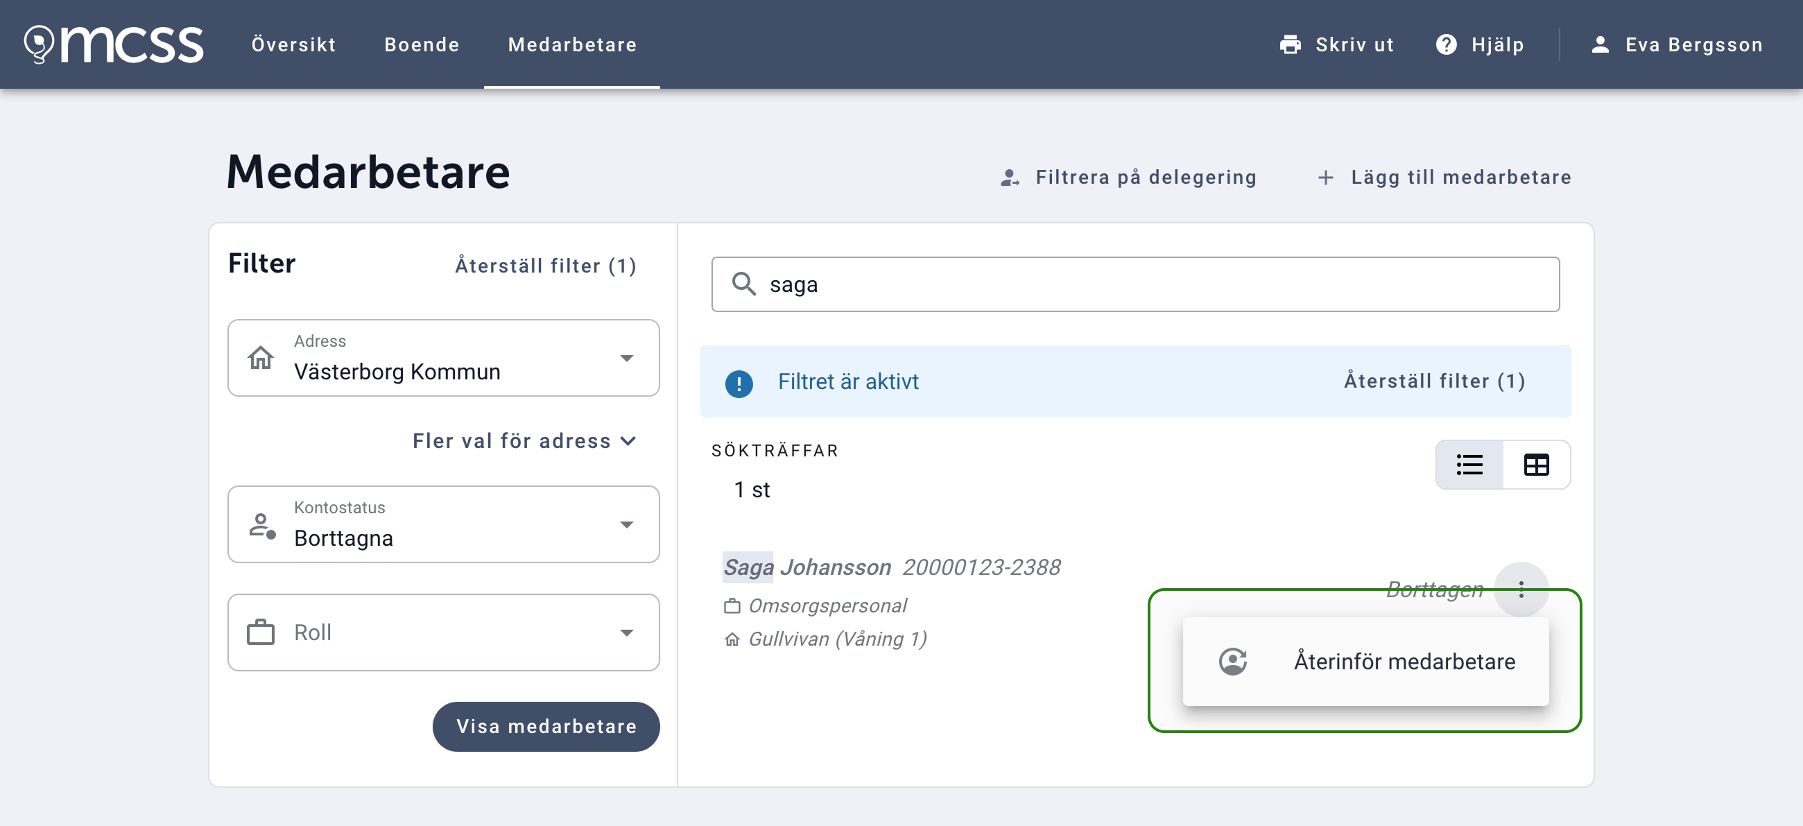Click Återställ filter in the blue banner

1433,381
